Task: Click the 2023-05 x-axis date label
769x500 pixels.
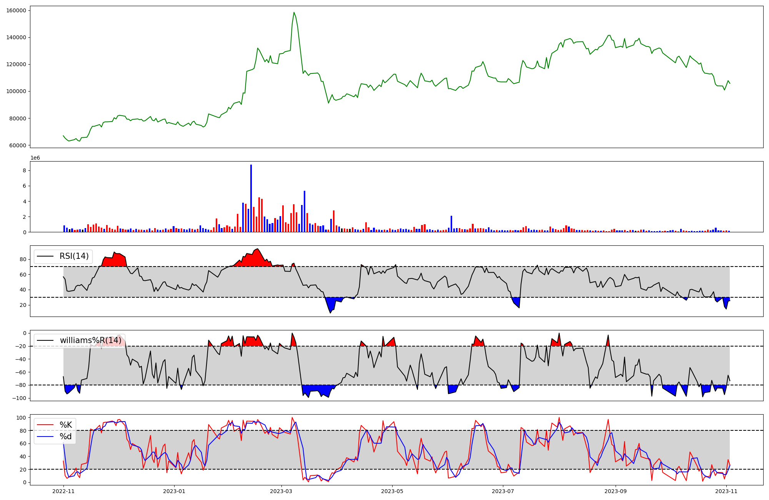Action: [x=392, y=491]
